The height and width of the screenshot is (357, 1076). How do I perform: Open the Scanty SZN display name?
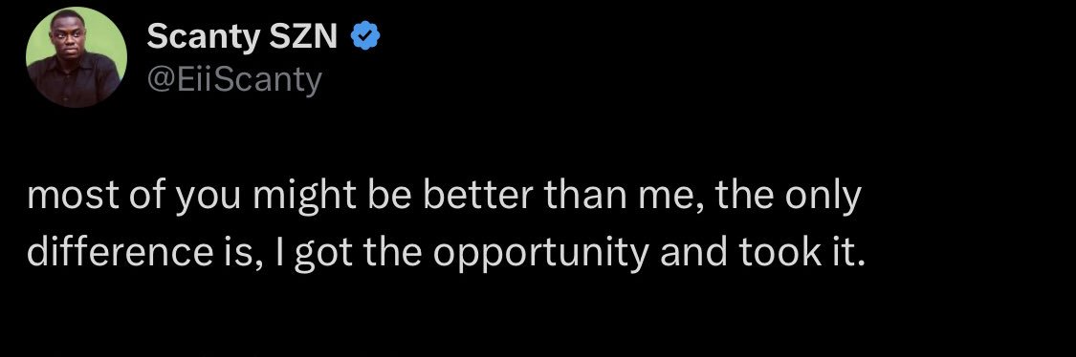point(242,36)
